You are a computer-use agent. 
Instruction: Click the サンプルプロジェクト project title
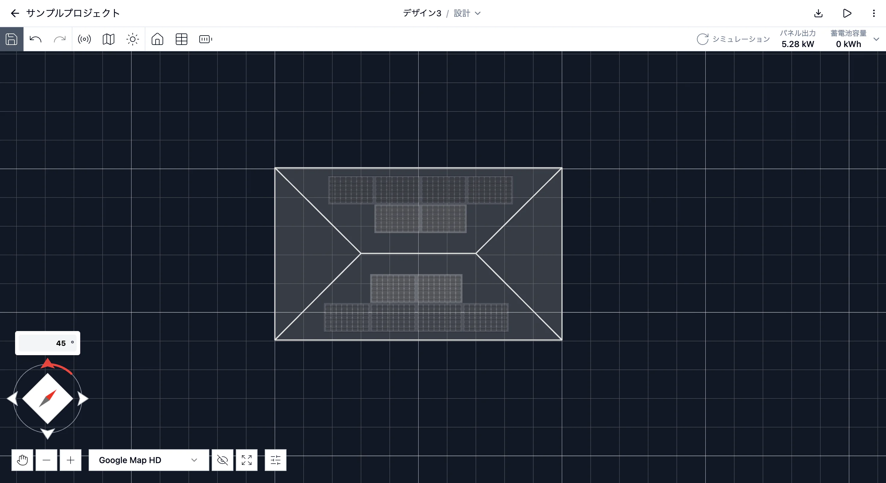coord(73,13)
